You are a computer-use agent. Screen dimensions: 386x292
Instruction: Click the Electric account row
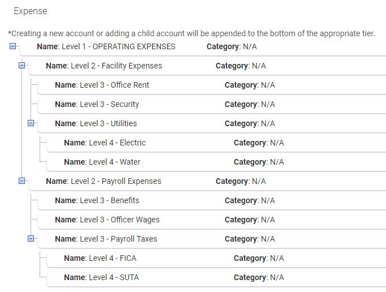(105, 143)
